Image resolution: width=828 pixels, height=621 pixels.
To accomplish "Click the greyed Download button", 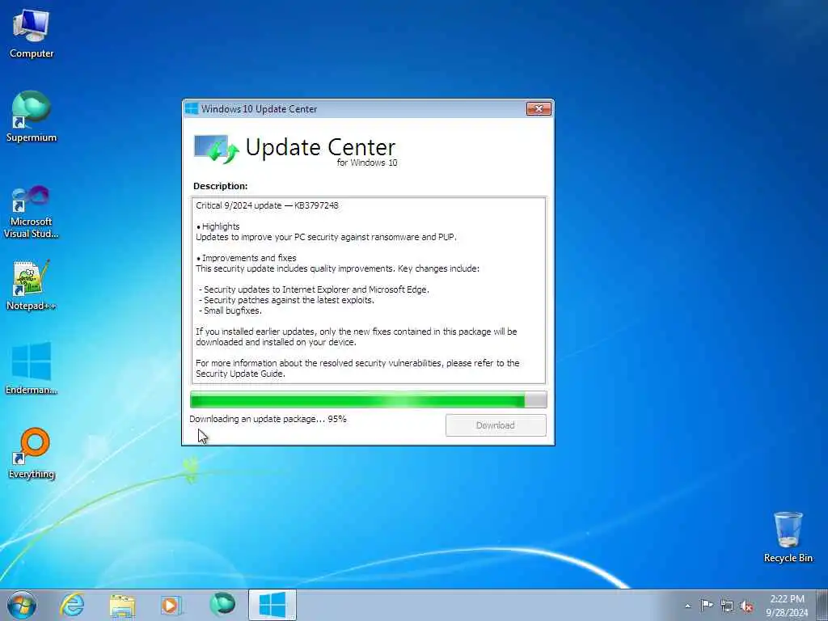I will 496,425.
